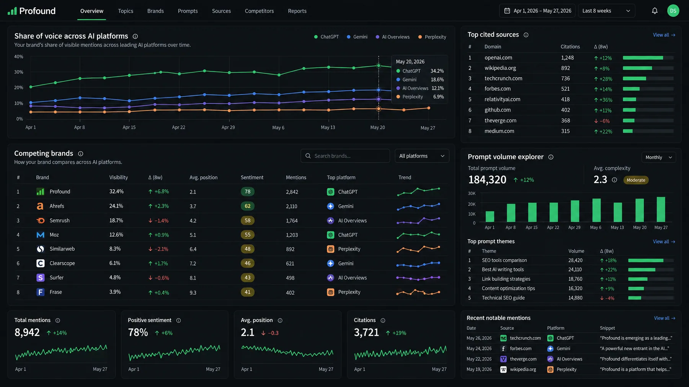Click the Profound row trend sparkline
Image resolution: width=689 pixels, height=387 pixels.
(418, 192)
